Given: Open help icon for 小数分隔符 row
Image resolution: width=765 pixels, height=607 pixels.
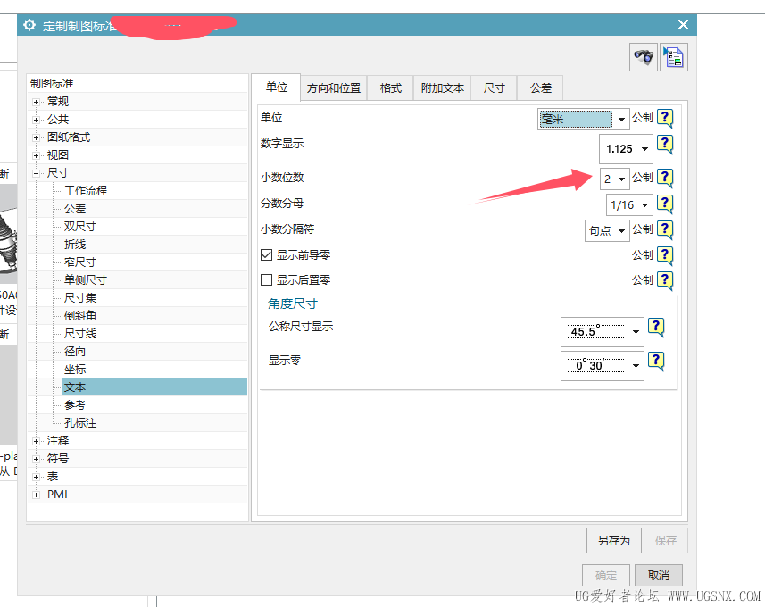Looking at the screenshot, I should [x=665, y=229].
